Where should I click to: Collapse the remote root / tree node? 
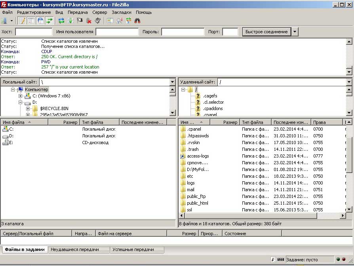pyautogui.click(x=183, y=89)
